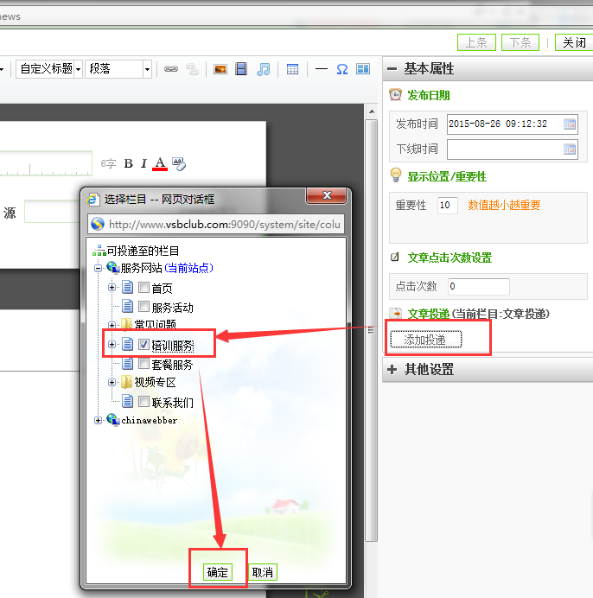Open the 自定义标题 dropdown
Image resolution: width=593 pixels, height=598 pixels.
[x=78, y=69]
